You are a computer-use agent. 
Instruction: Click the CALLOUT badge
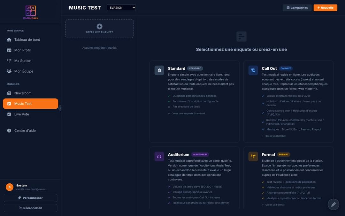coord(286,68)
